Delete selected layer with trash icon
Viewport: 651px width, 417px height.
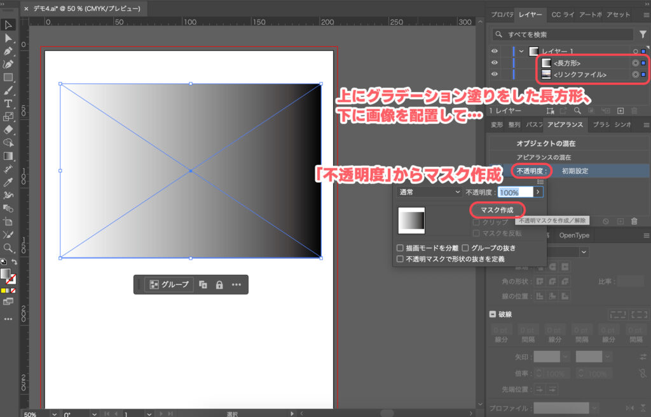click(634, 111)
